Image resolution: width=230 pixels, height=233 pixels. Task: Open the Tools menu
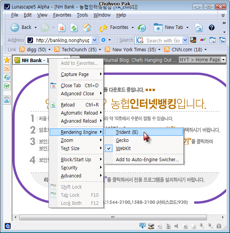pyautogui.click(x=82, y=15)
